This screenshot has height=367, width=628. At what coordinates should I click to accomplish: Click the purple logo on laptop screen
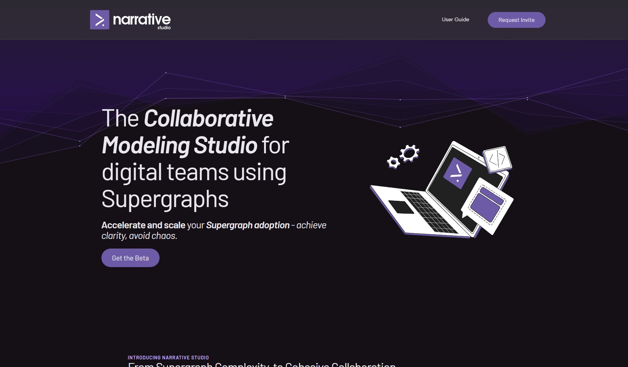(457, 173)
